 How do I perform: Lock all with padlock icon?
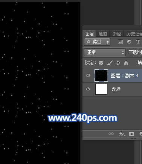pyautogui.click(x=126, y=63)
